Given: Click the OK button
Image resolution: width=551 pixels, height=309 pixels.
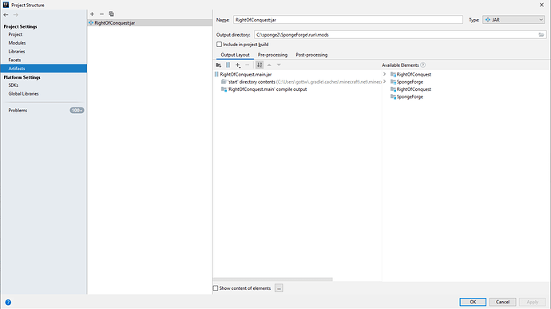Looking at the screenshot, I should [x=473, y=302].
